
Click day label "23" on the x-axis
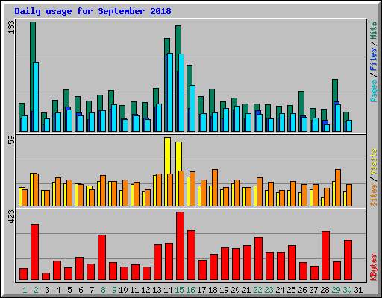pos(269,290)
